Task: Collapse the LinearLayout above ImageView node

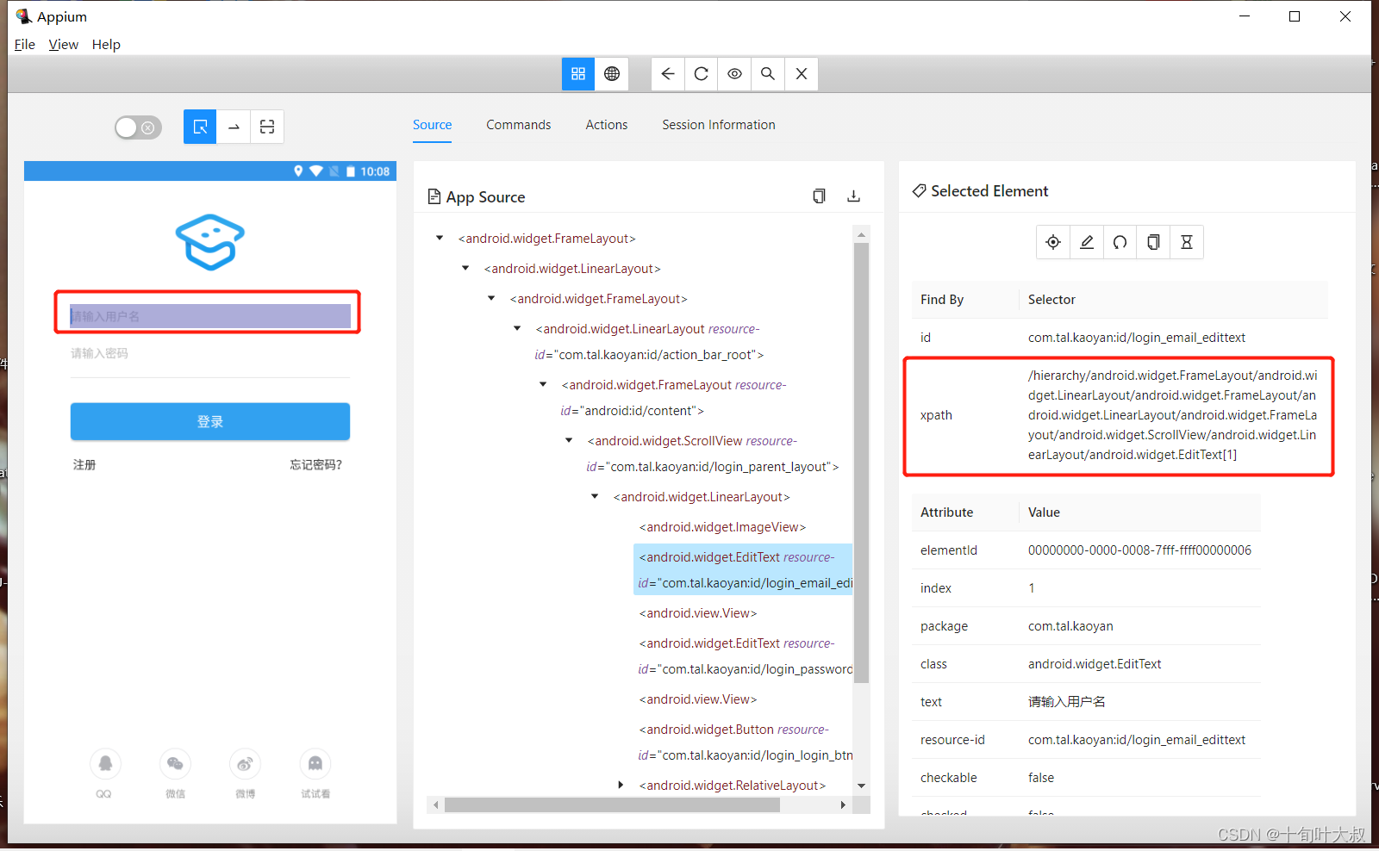Action: click(595, 496)
